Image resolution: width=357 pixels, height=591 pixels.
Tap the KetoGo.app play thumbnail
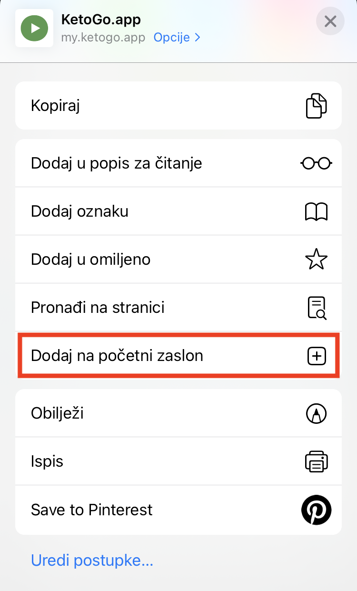(x=34, y=28)
